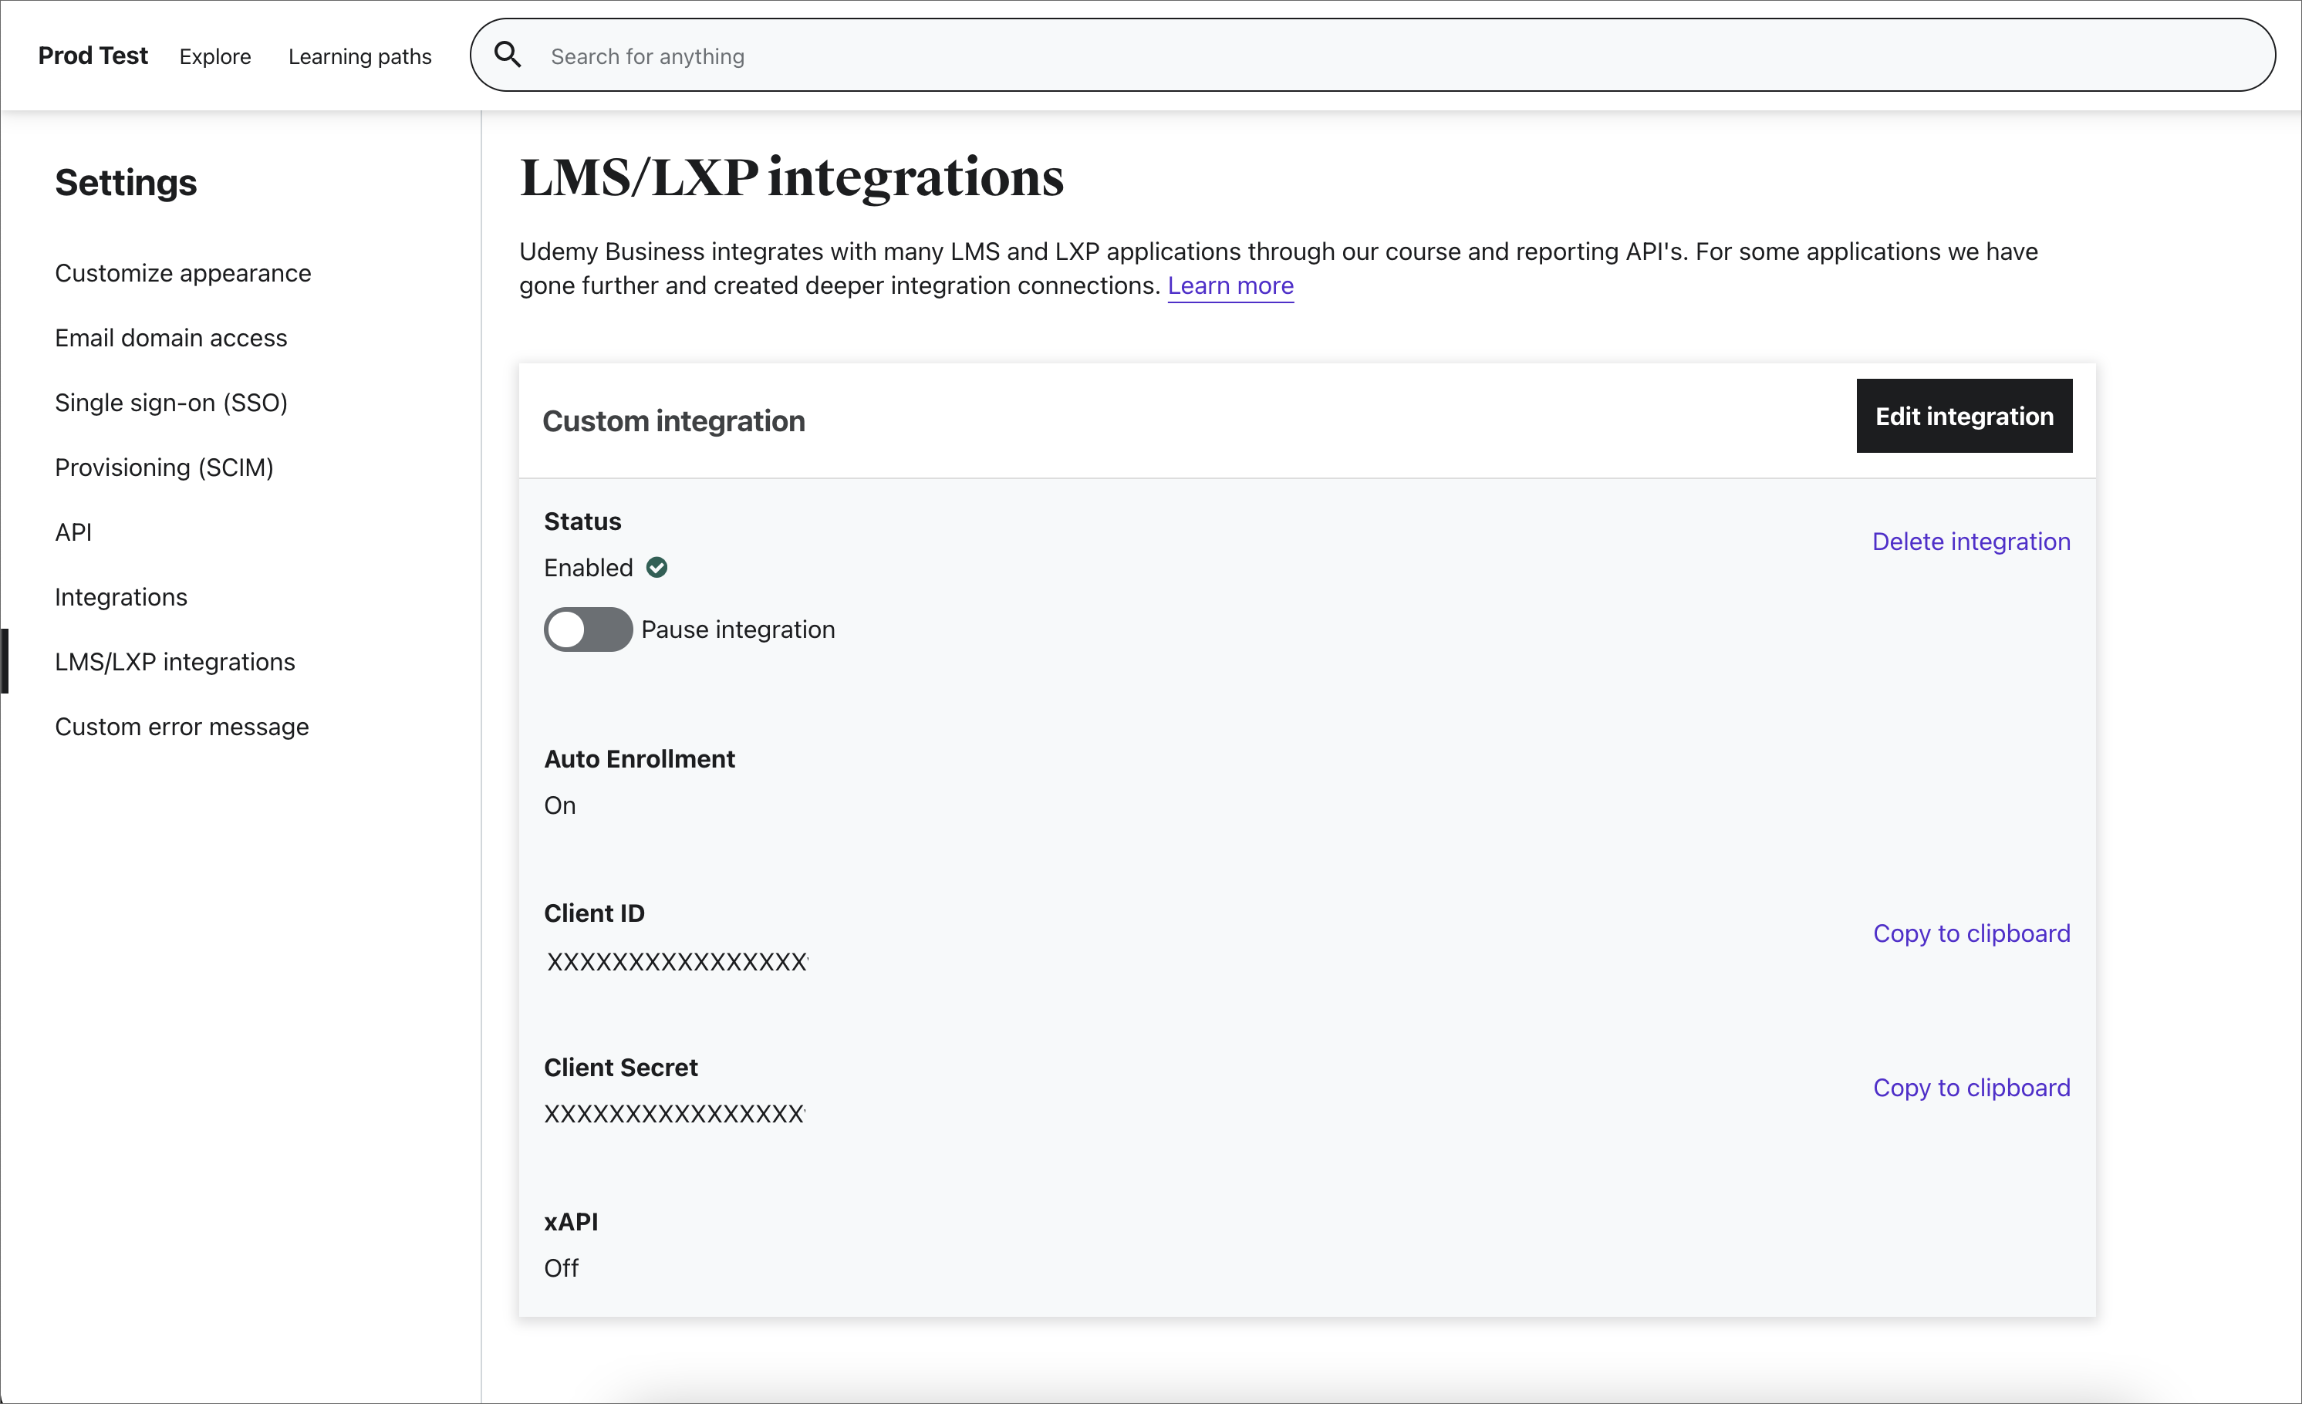Click the Email domain access settings item
Image resolution: width=2302 pixels, height=1404 pixels.
tap(171, 339)
